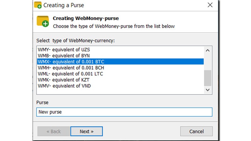Select WML equivalent of 0.001 LTC
Image resolution: width=251 pixels, height=141 pixels.
(70, 74)
